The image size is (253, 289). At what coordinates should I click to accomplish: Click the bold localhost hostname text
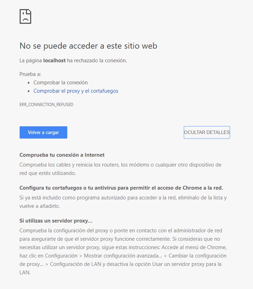coord(54,61)
